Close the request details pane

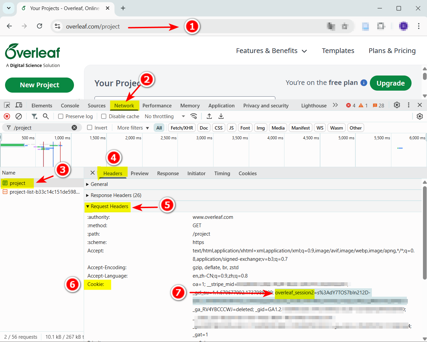(x=92, y=173)
